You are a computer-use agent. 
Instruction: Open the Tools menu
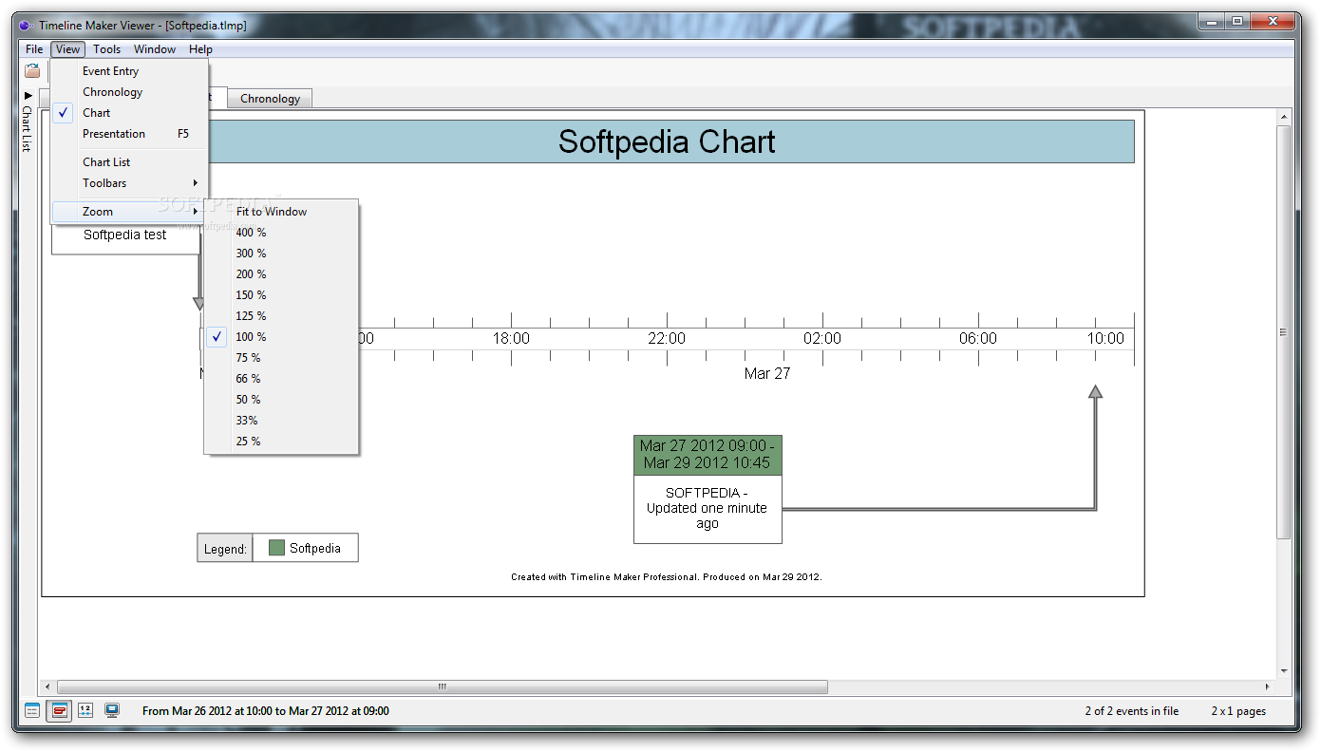pyautogui.click(x=106, y=49)
